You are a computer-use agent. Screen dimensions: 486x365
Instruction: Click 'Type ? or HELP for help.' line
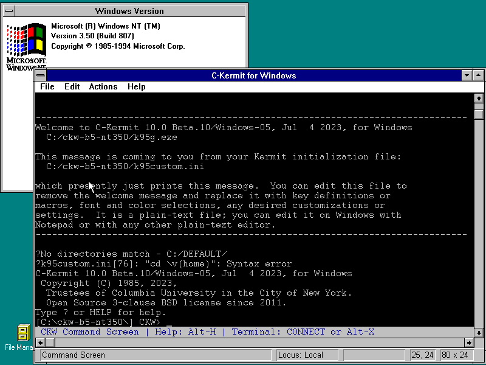(101, 312)
